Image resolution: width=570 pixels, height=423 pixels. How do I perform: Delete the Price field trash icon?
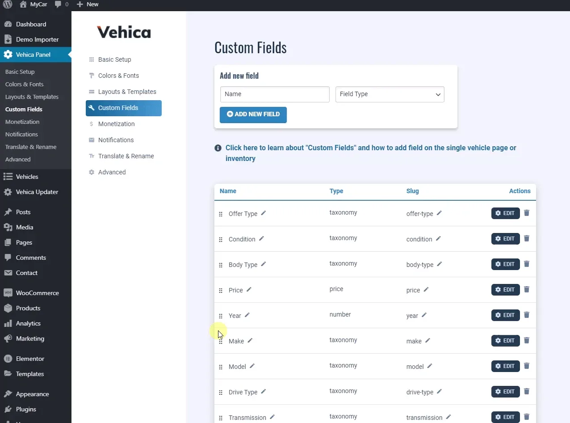click(527, 289)
